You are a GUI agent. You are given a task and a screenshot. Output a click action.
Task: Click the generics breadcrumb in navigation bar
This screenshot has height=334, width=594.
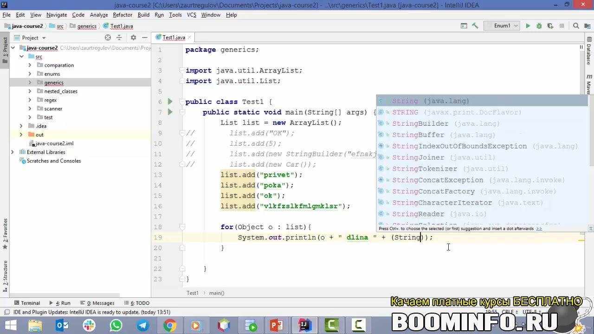click(84, 26)
